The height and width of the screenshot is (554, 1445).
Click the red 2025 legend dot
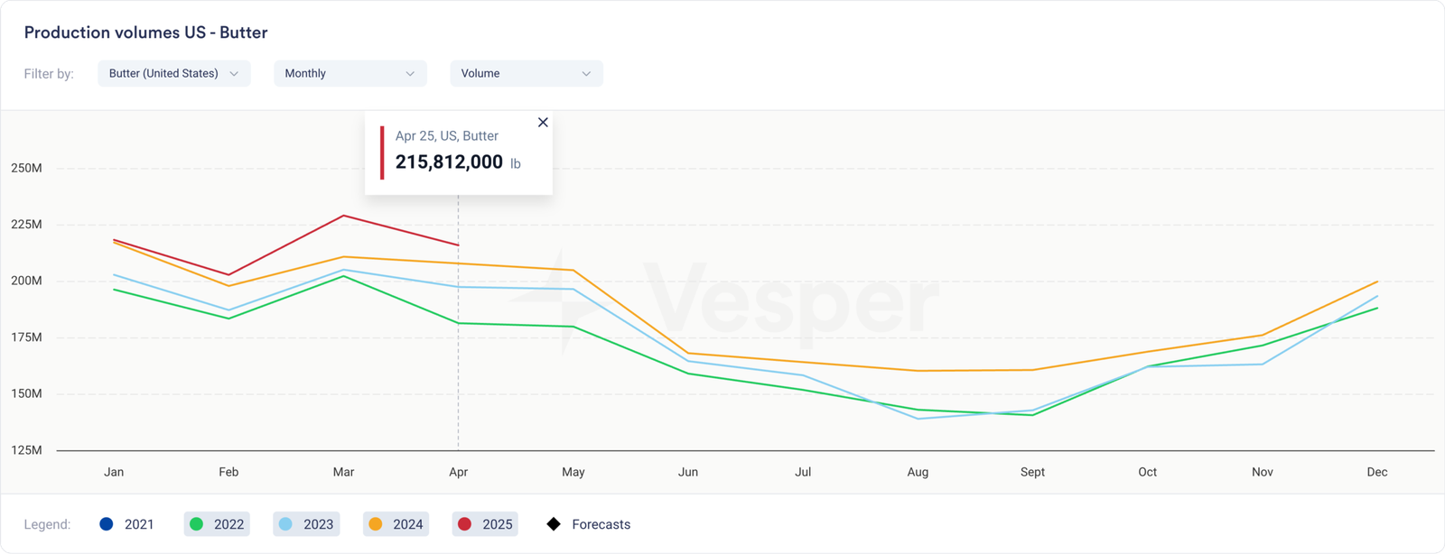[465, 524]
